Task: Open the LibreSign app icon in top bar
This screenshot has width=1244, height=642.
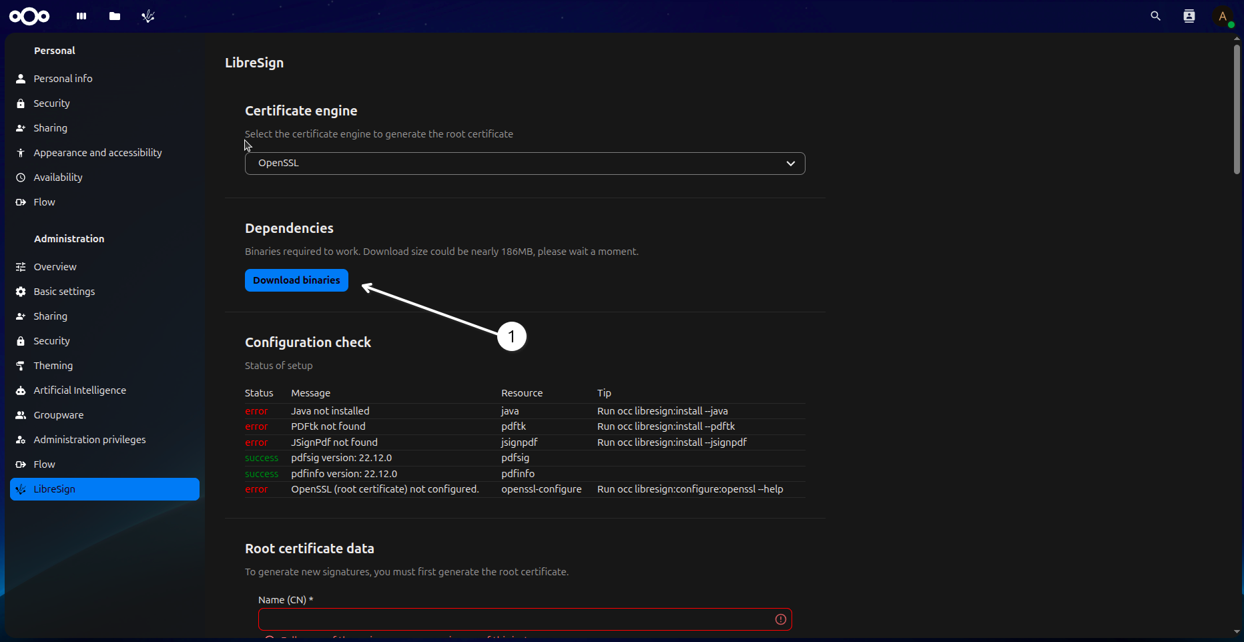Action: tap(148, 16)
